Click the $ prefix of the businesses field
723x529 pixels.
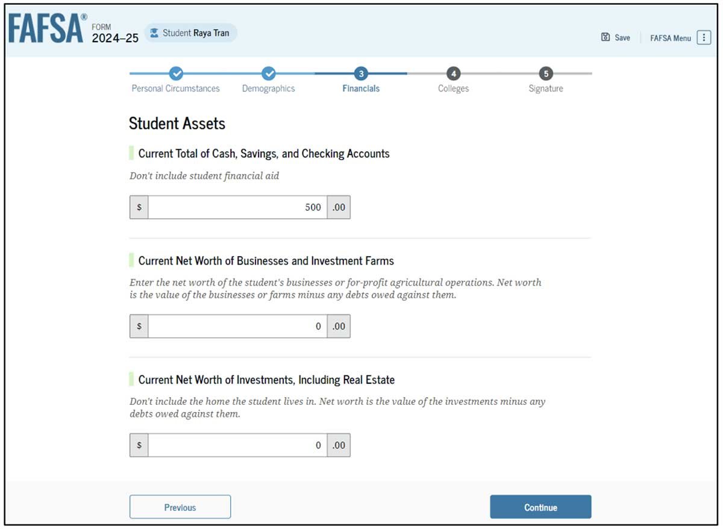139,327
